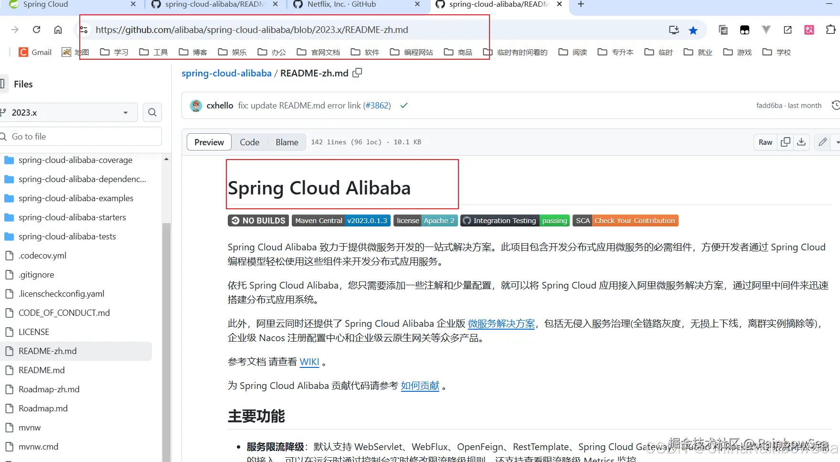
Task: Open the spring-cloud-alibaba breadcrumb link
Action: click(x=226, y=73)
